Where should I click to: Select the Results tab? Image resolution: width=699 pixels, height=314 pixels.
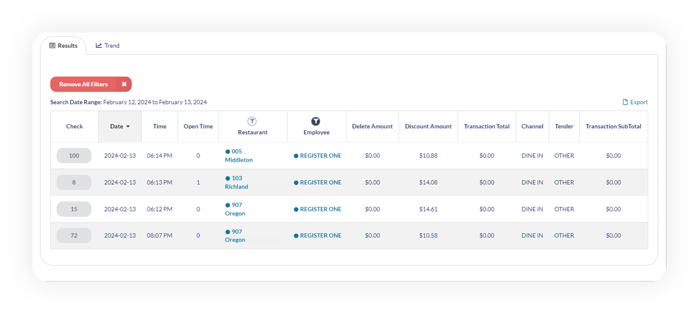tap(63, 46)
